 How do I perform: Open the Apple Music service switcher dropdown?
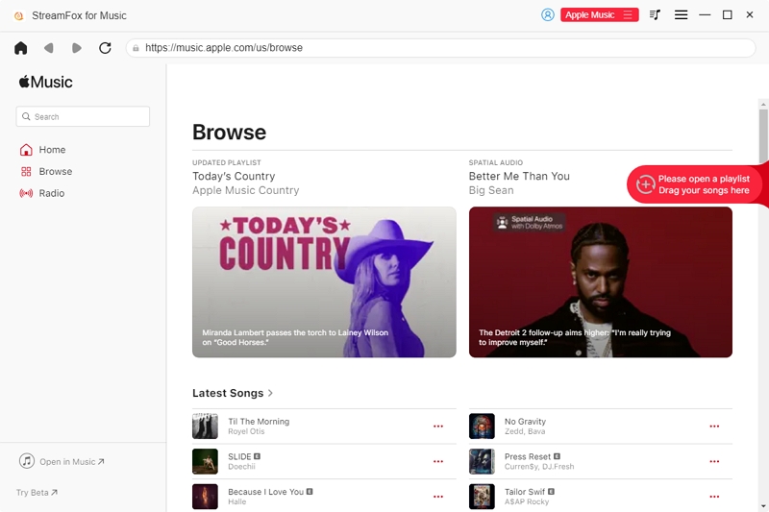pos(599,14)
